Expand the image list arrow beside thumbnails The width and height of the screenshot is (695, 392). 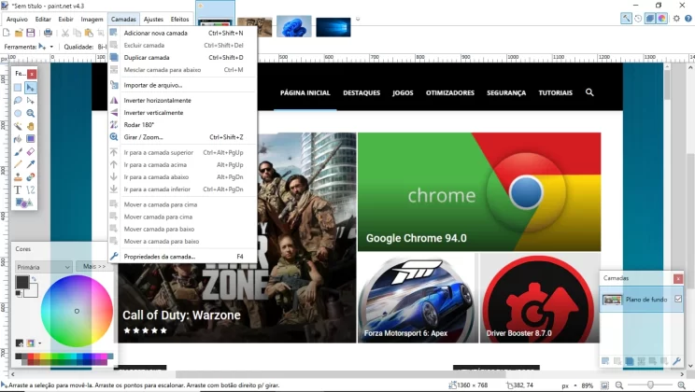click(x=358, y=19)
